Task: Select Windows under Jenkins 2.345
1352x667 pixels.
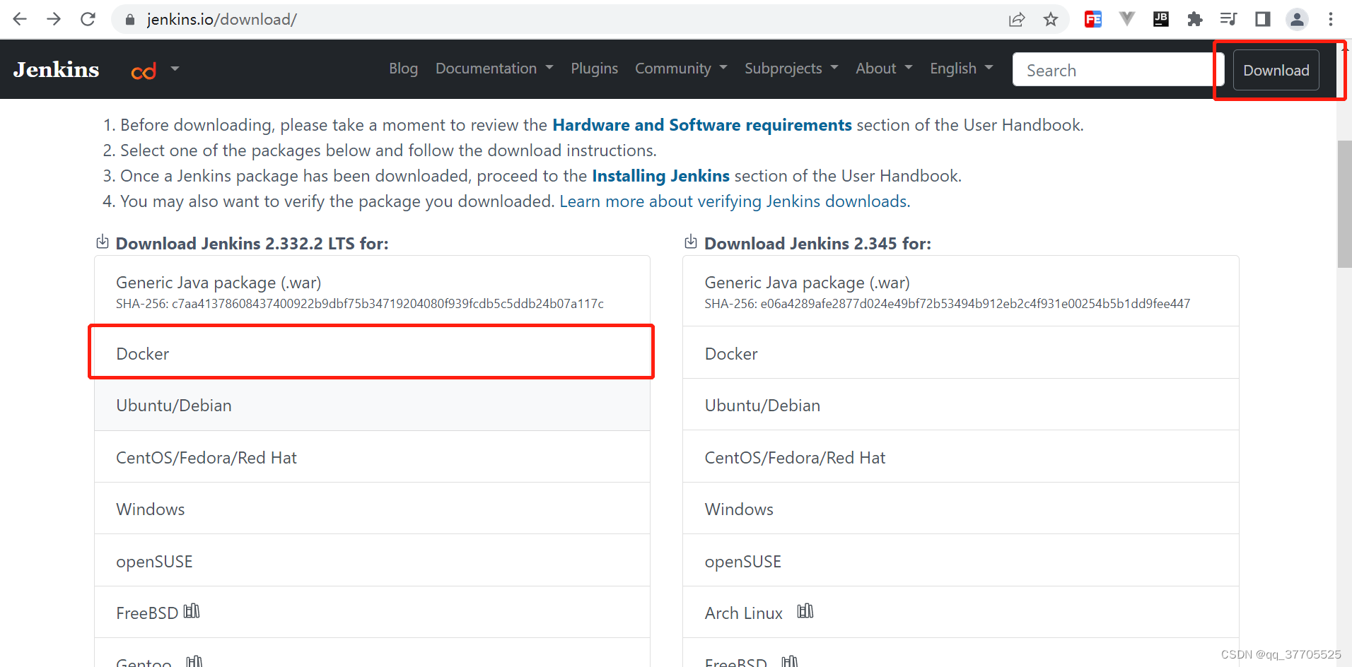Action: (x=960, y=509)
